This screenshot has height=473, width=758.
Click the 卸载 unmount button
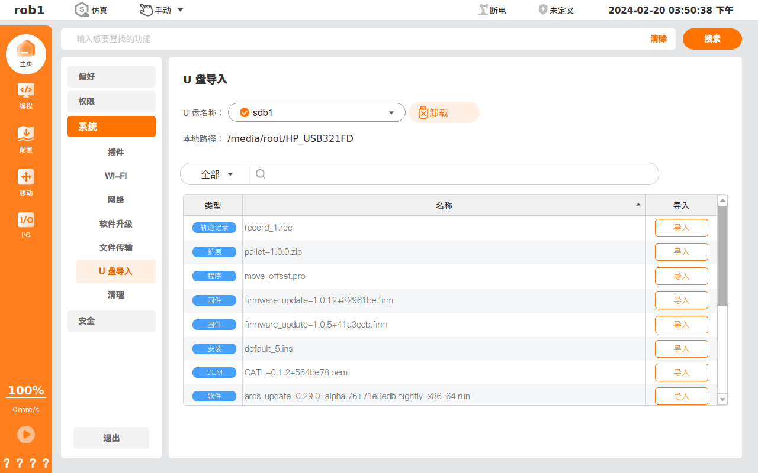coord(444,112)
